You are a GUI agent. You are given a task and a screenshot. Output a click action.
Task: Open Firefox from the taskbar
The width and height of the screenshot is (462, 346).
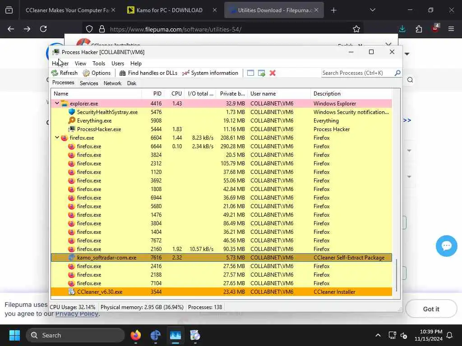(135, 335)
